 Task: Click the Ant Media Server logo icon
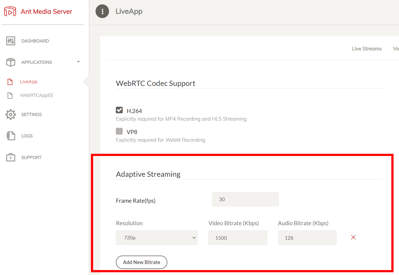point(10,11)
